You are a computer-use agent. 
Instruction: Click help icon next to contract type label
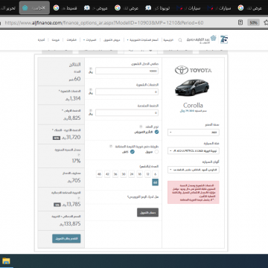click(x=141, y=127)
